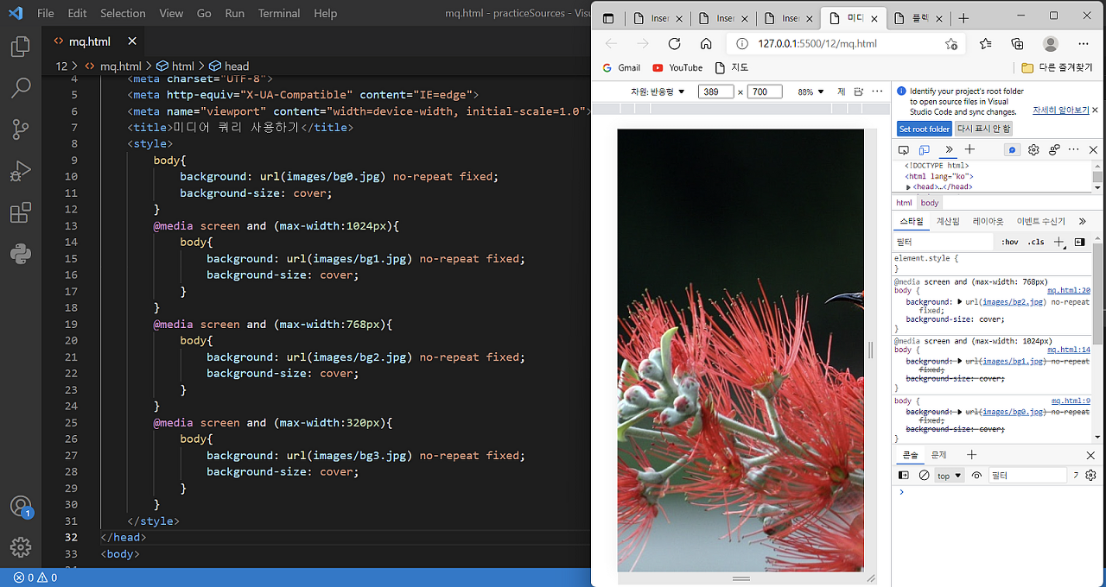The width and height of the screenshot is (1106, 587).
Task: Open the YouTube bookmark
Action: (677, 67)
